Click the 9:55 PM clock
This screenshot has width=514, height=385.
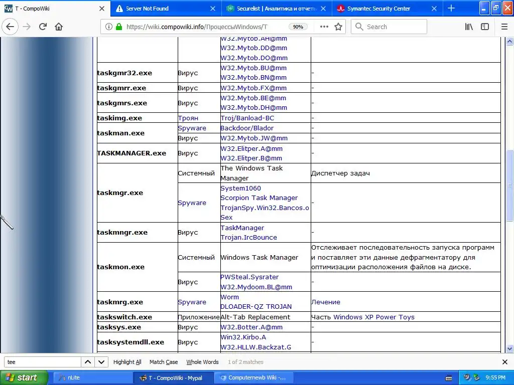pyautogui.click(x=495, y=377)
